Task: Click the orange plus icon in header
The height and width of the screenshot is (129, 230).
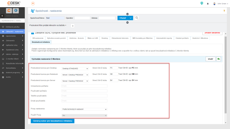Action: point(33,4)
